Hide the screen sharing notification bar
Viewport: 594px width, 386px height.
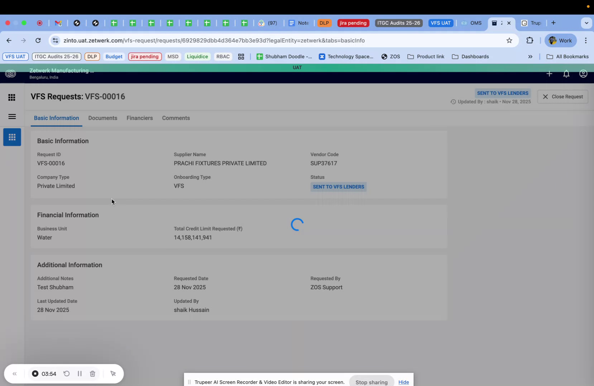point(404,382)
